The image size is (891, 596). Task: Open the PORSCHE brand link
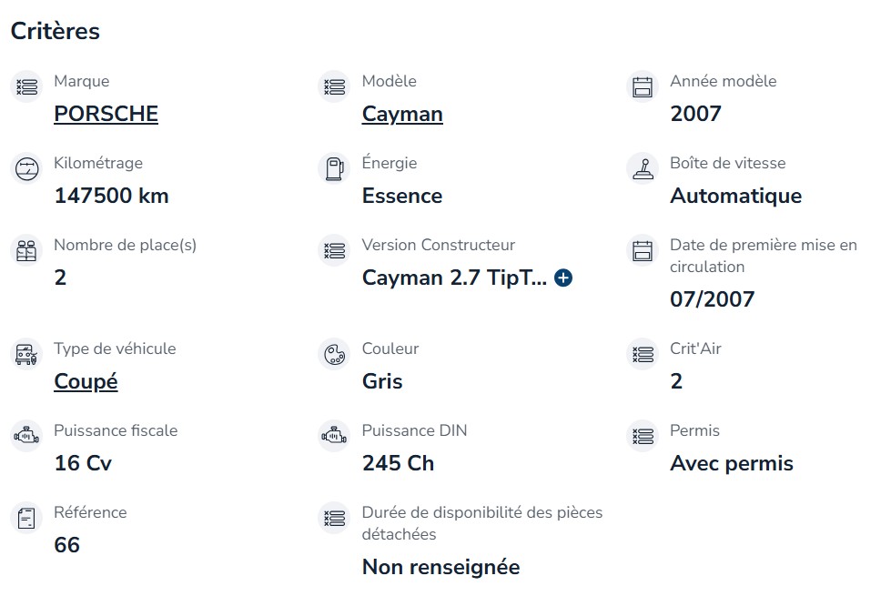click(x=106, y=114)
